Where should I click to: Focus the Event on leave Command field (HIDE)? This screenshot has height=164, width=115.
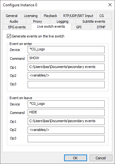(x=66, y=112)
